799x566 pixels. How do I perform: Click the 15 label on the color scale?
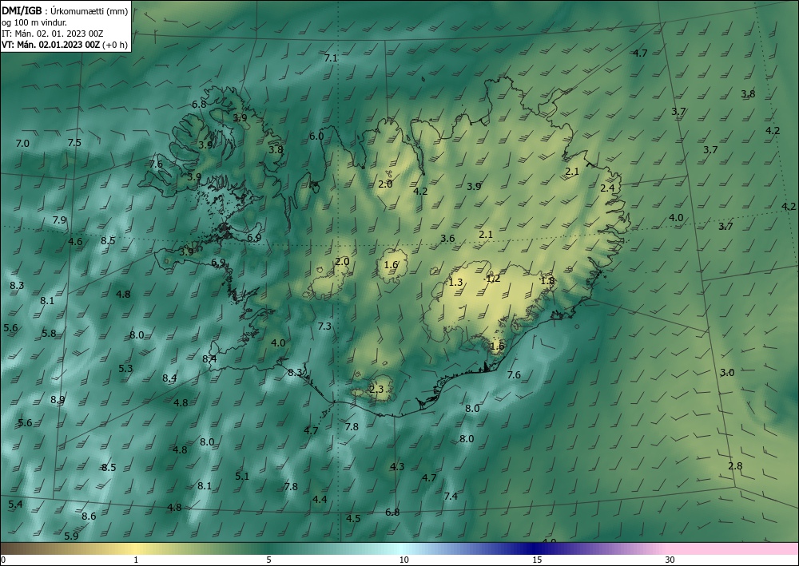[537, 560]
